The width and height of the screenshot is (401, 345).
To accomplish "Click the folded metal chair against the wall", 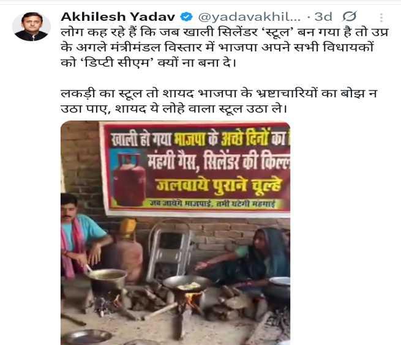I will [170, 250].
